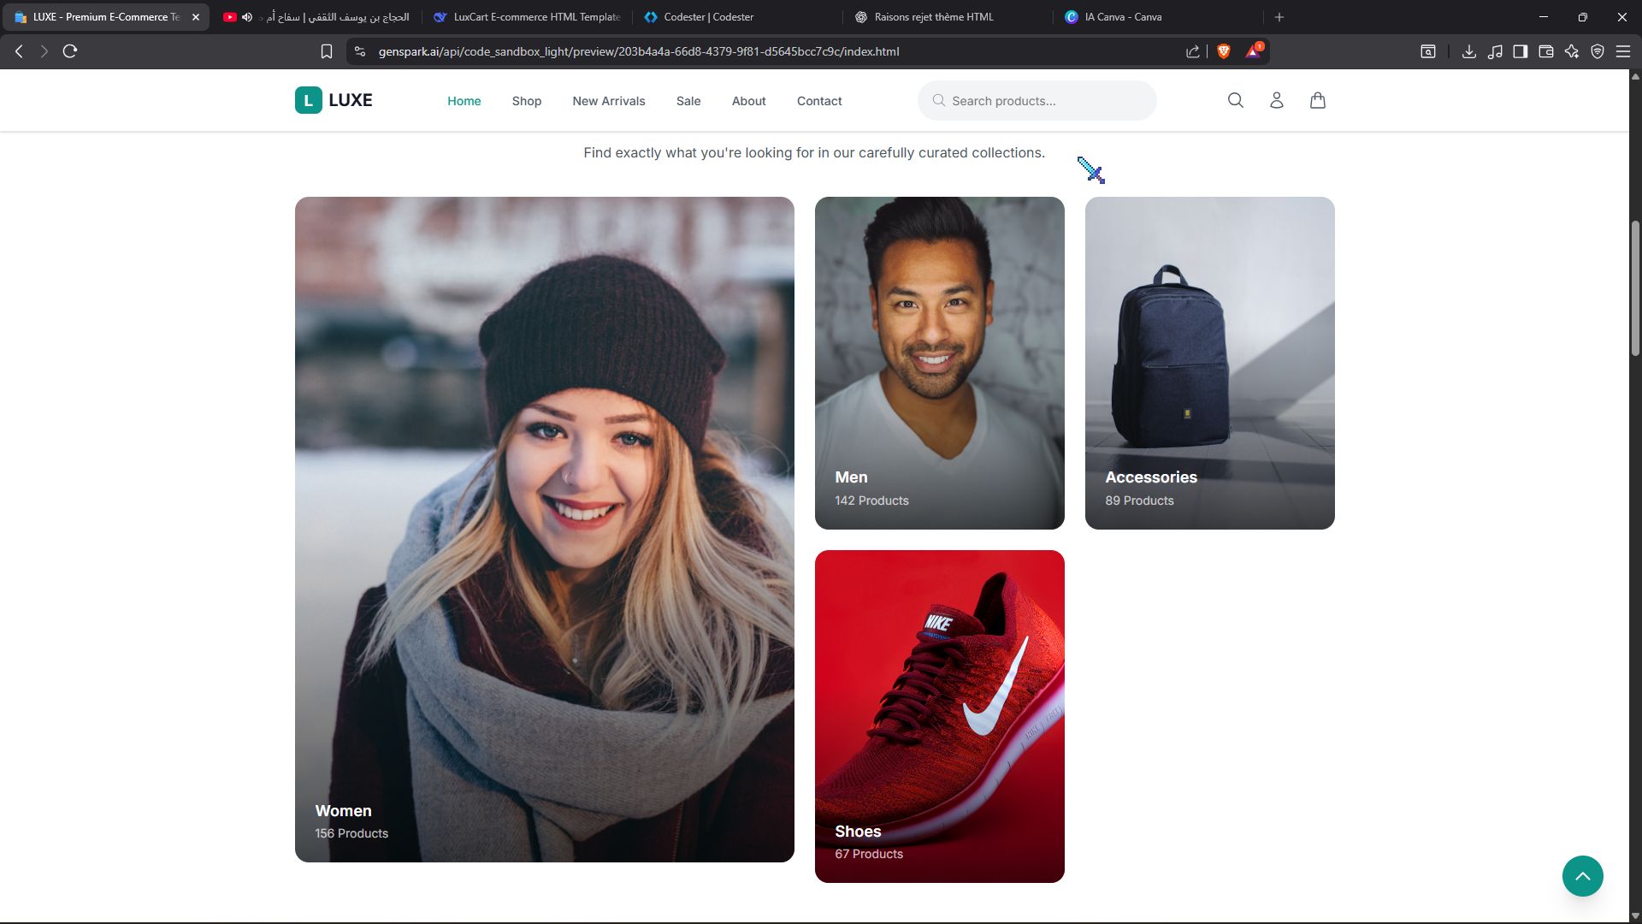
Task: Open the user account icon
Action: pos(1276,100)
